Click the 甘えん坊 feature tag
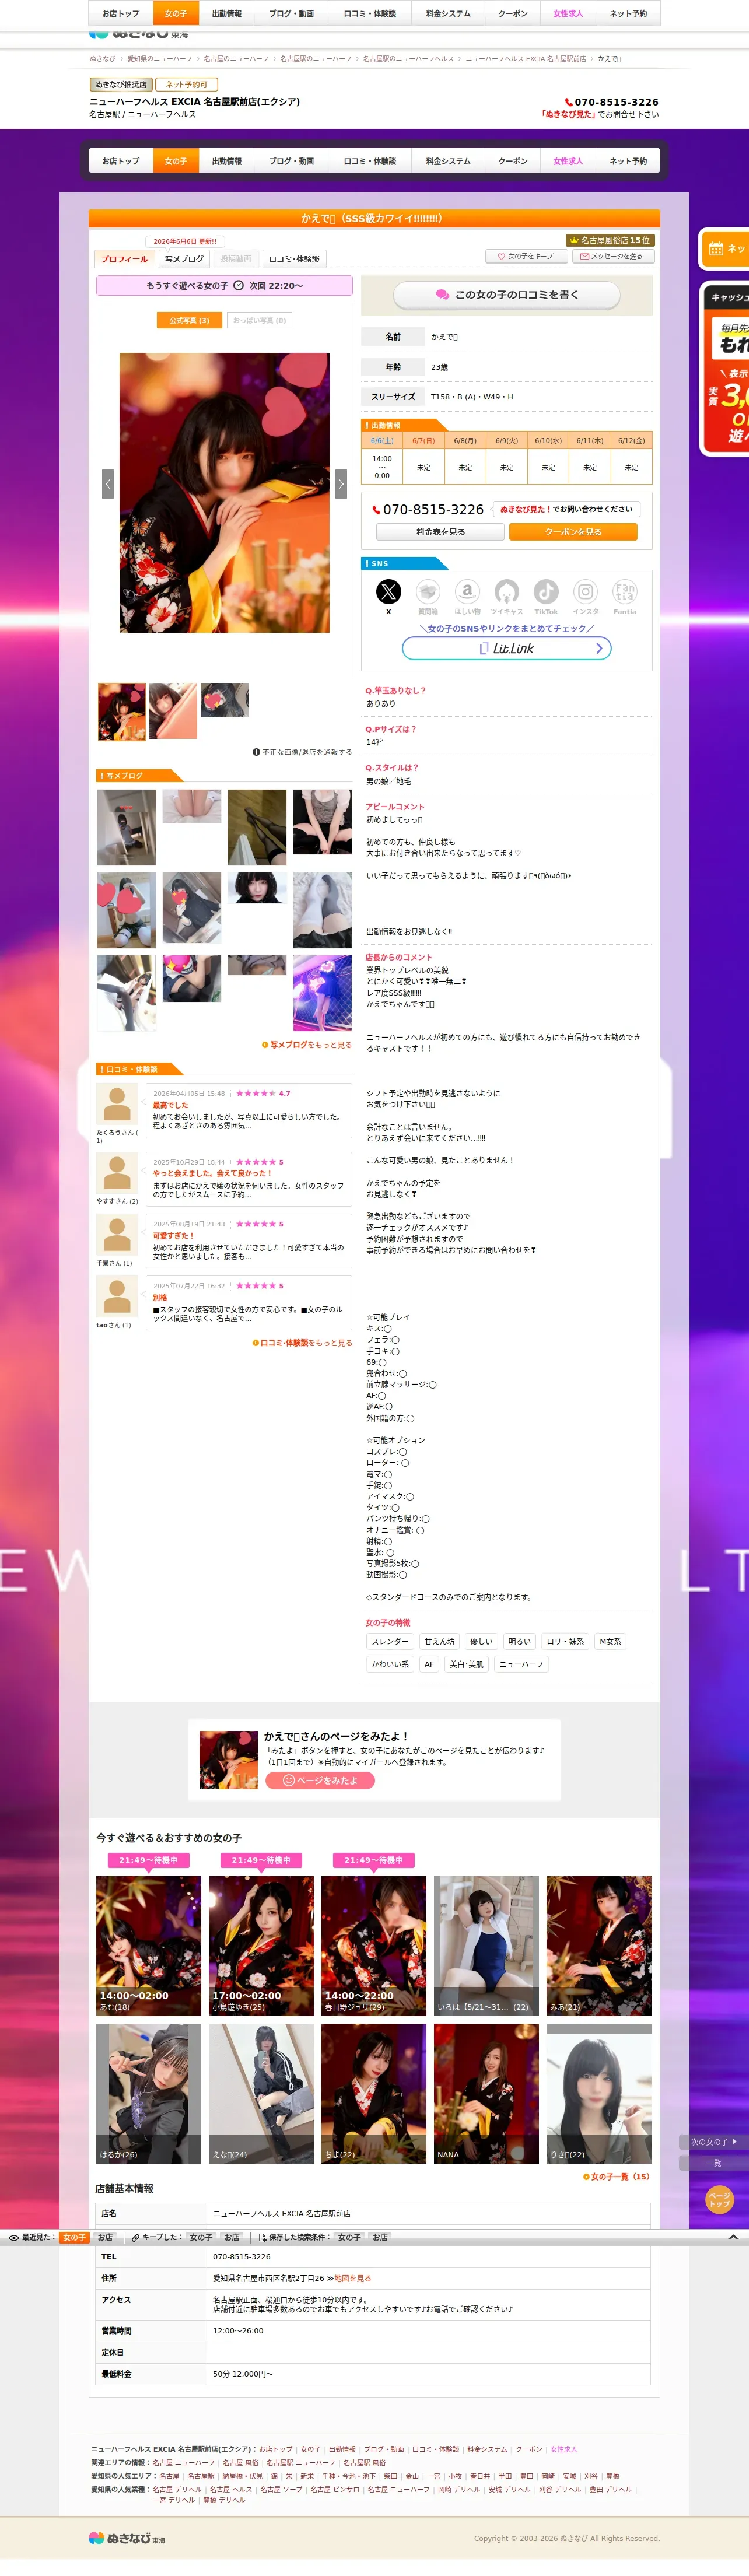Image resolution: width=749 pixels, height=2576 pixels. click(x=440, y=1642)
